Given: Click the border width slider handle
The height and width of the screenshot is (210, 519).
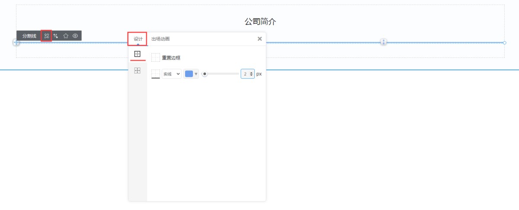Looking at the screenshot, I should coord(205,74).
